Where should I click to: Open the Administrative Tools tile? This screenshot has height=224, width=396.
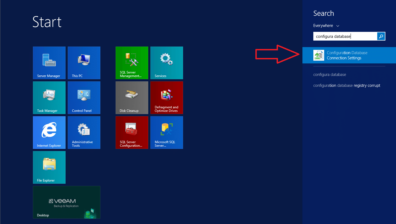[x=84, y=133]
